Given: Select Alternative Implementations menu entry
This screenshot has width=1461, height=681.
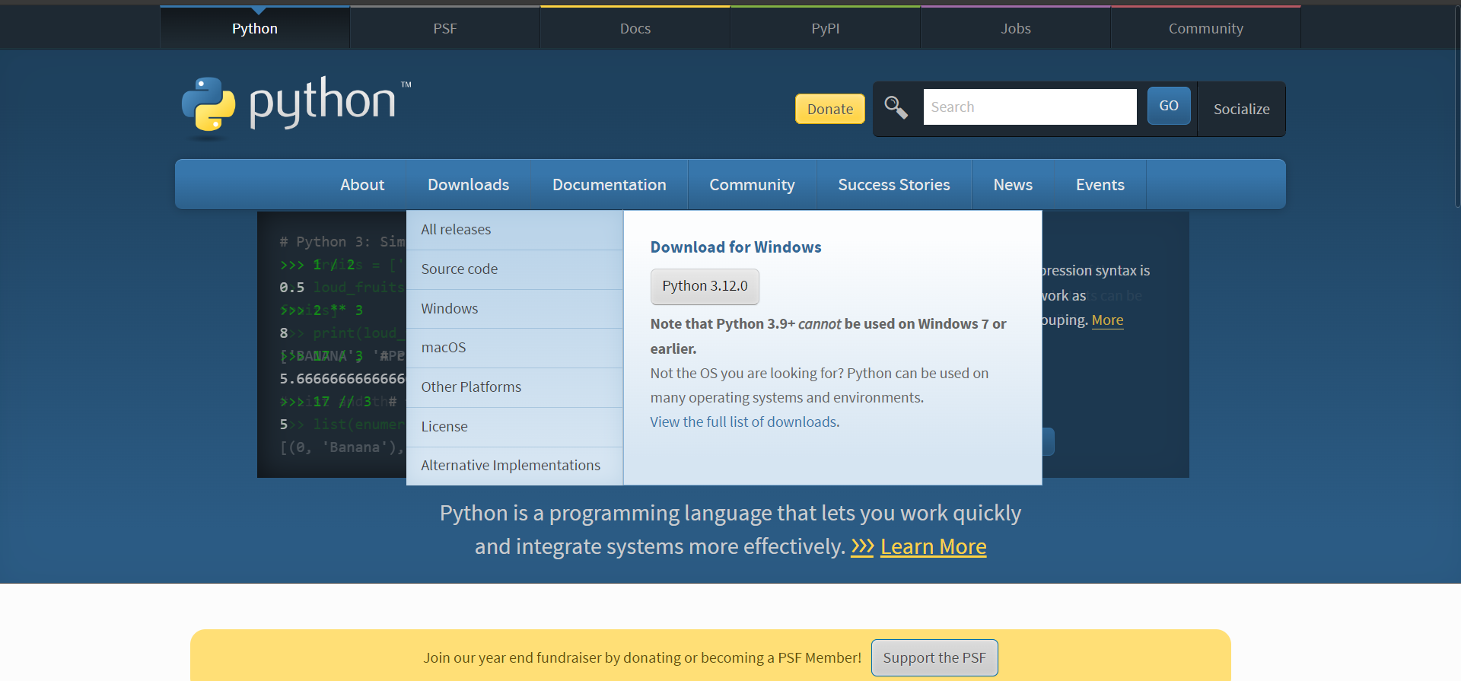Looking at the screenshot, I should [514, 466].
